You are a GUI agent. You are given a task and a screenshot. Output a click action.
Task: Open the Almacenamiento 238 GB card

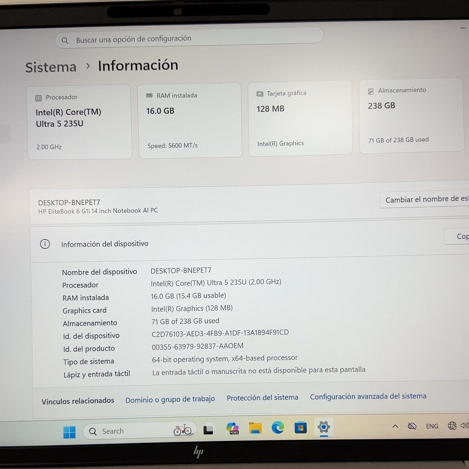coord(411,116)
